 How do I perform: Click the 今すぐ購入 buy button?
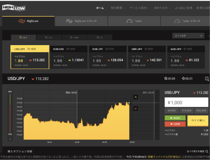pos(198,121)
